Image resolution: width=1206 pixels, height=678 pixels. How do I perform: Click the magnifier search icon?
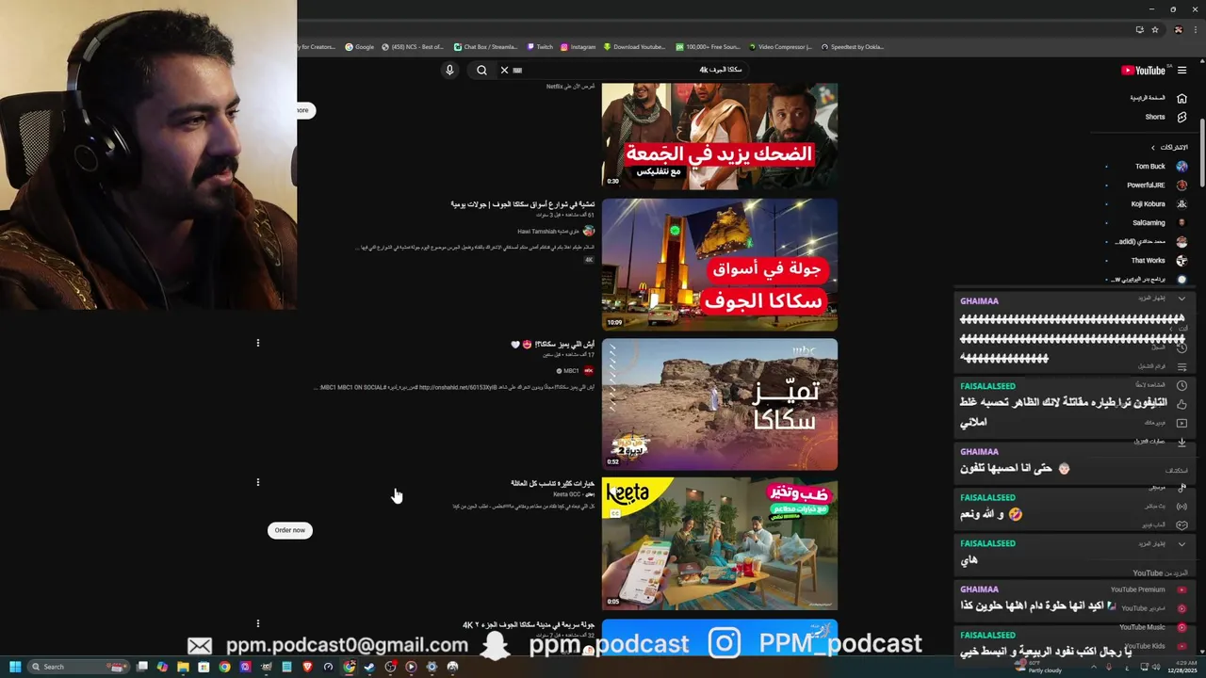coord(481,70)
